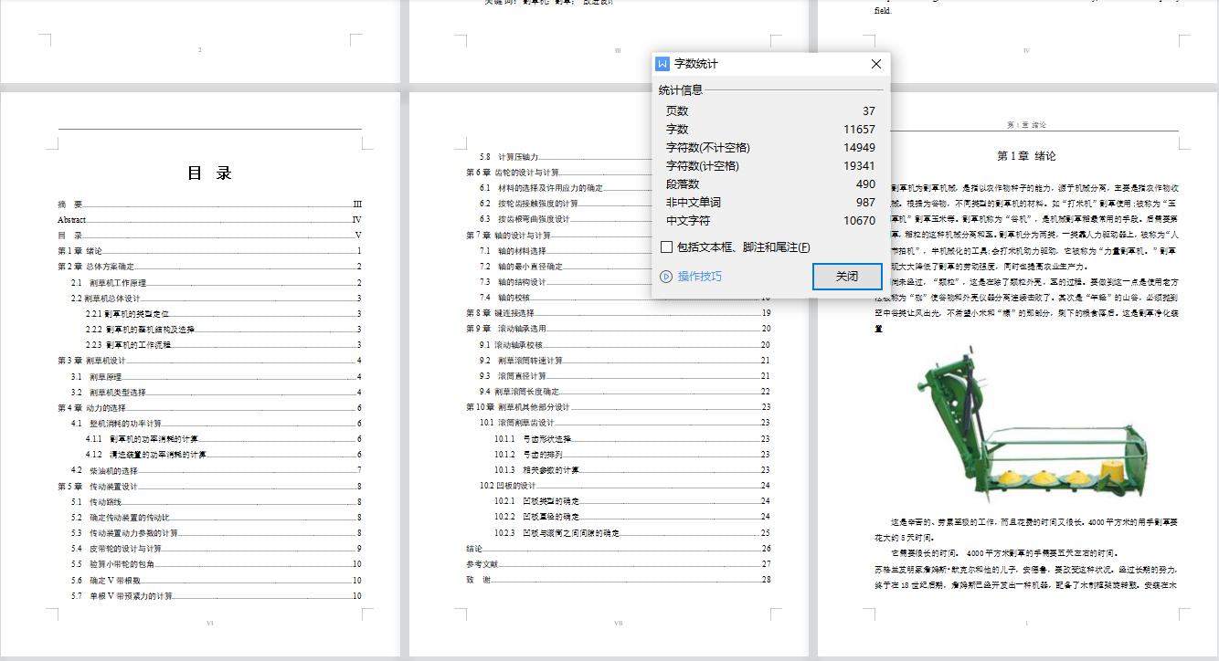The width and height of the screenshot is (1219, 661).
Task: Click contents entry 7.1 轴的材料选择
Action: click(565, 250)
